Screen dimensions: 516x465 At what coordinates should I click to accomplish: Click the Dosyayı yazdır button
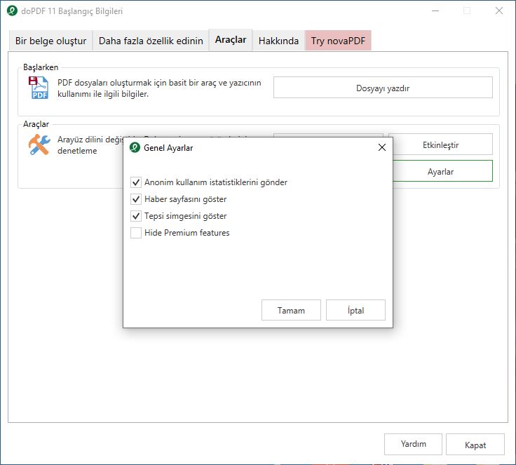point(383,88)
